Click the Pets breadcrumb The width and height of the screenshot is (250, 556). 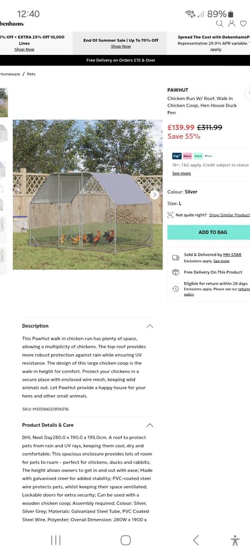coord(32,74)
